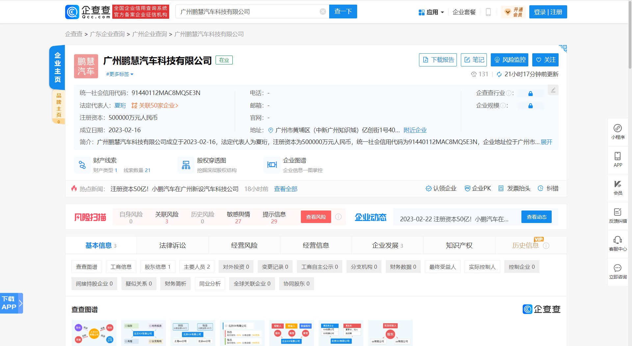632x346 pixels.
Task: Select the 主要人员 2 sub-tab
Action: tap(197, 267)
